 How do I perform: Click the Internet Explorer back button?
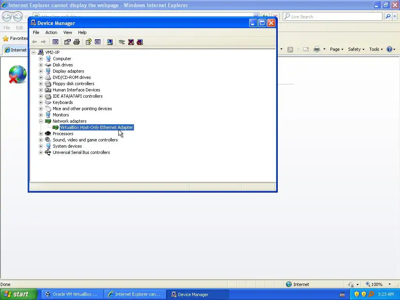tap(7, 17)
